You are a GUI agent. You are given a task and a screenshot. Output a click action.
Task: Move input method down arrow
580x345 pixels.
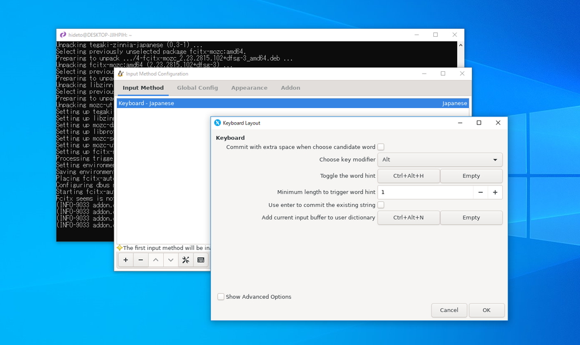tap(170, 260)
